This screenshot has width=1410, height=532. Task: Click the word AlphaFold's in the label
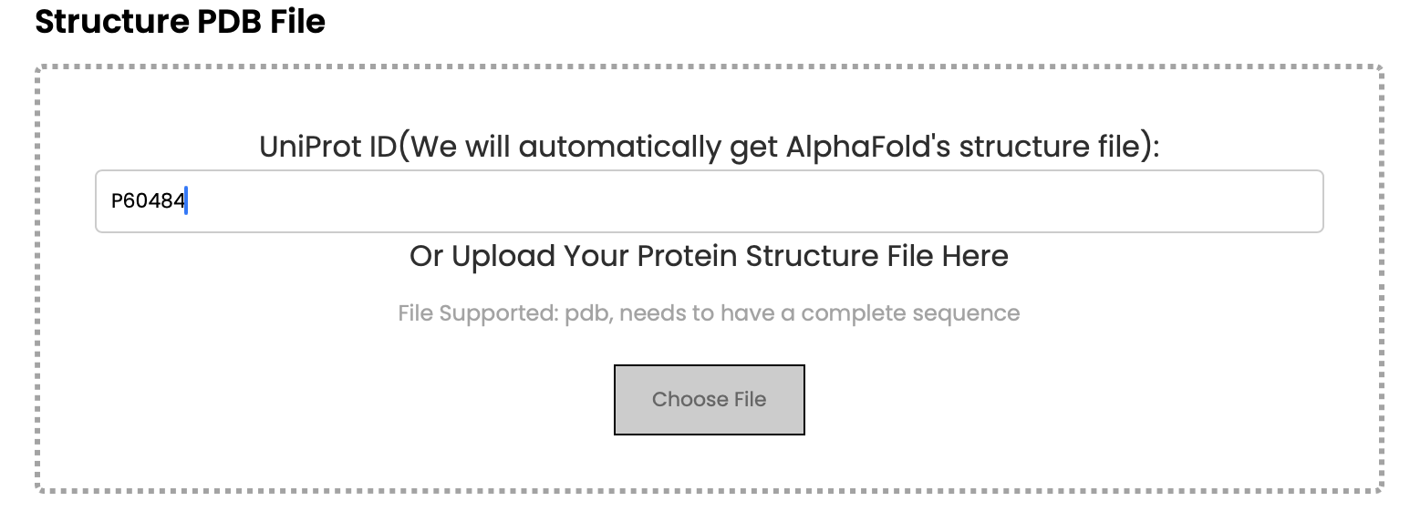pos(867,146)
